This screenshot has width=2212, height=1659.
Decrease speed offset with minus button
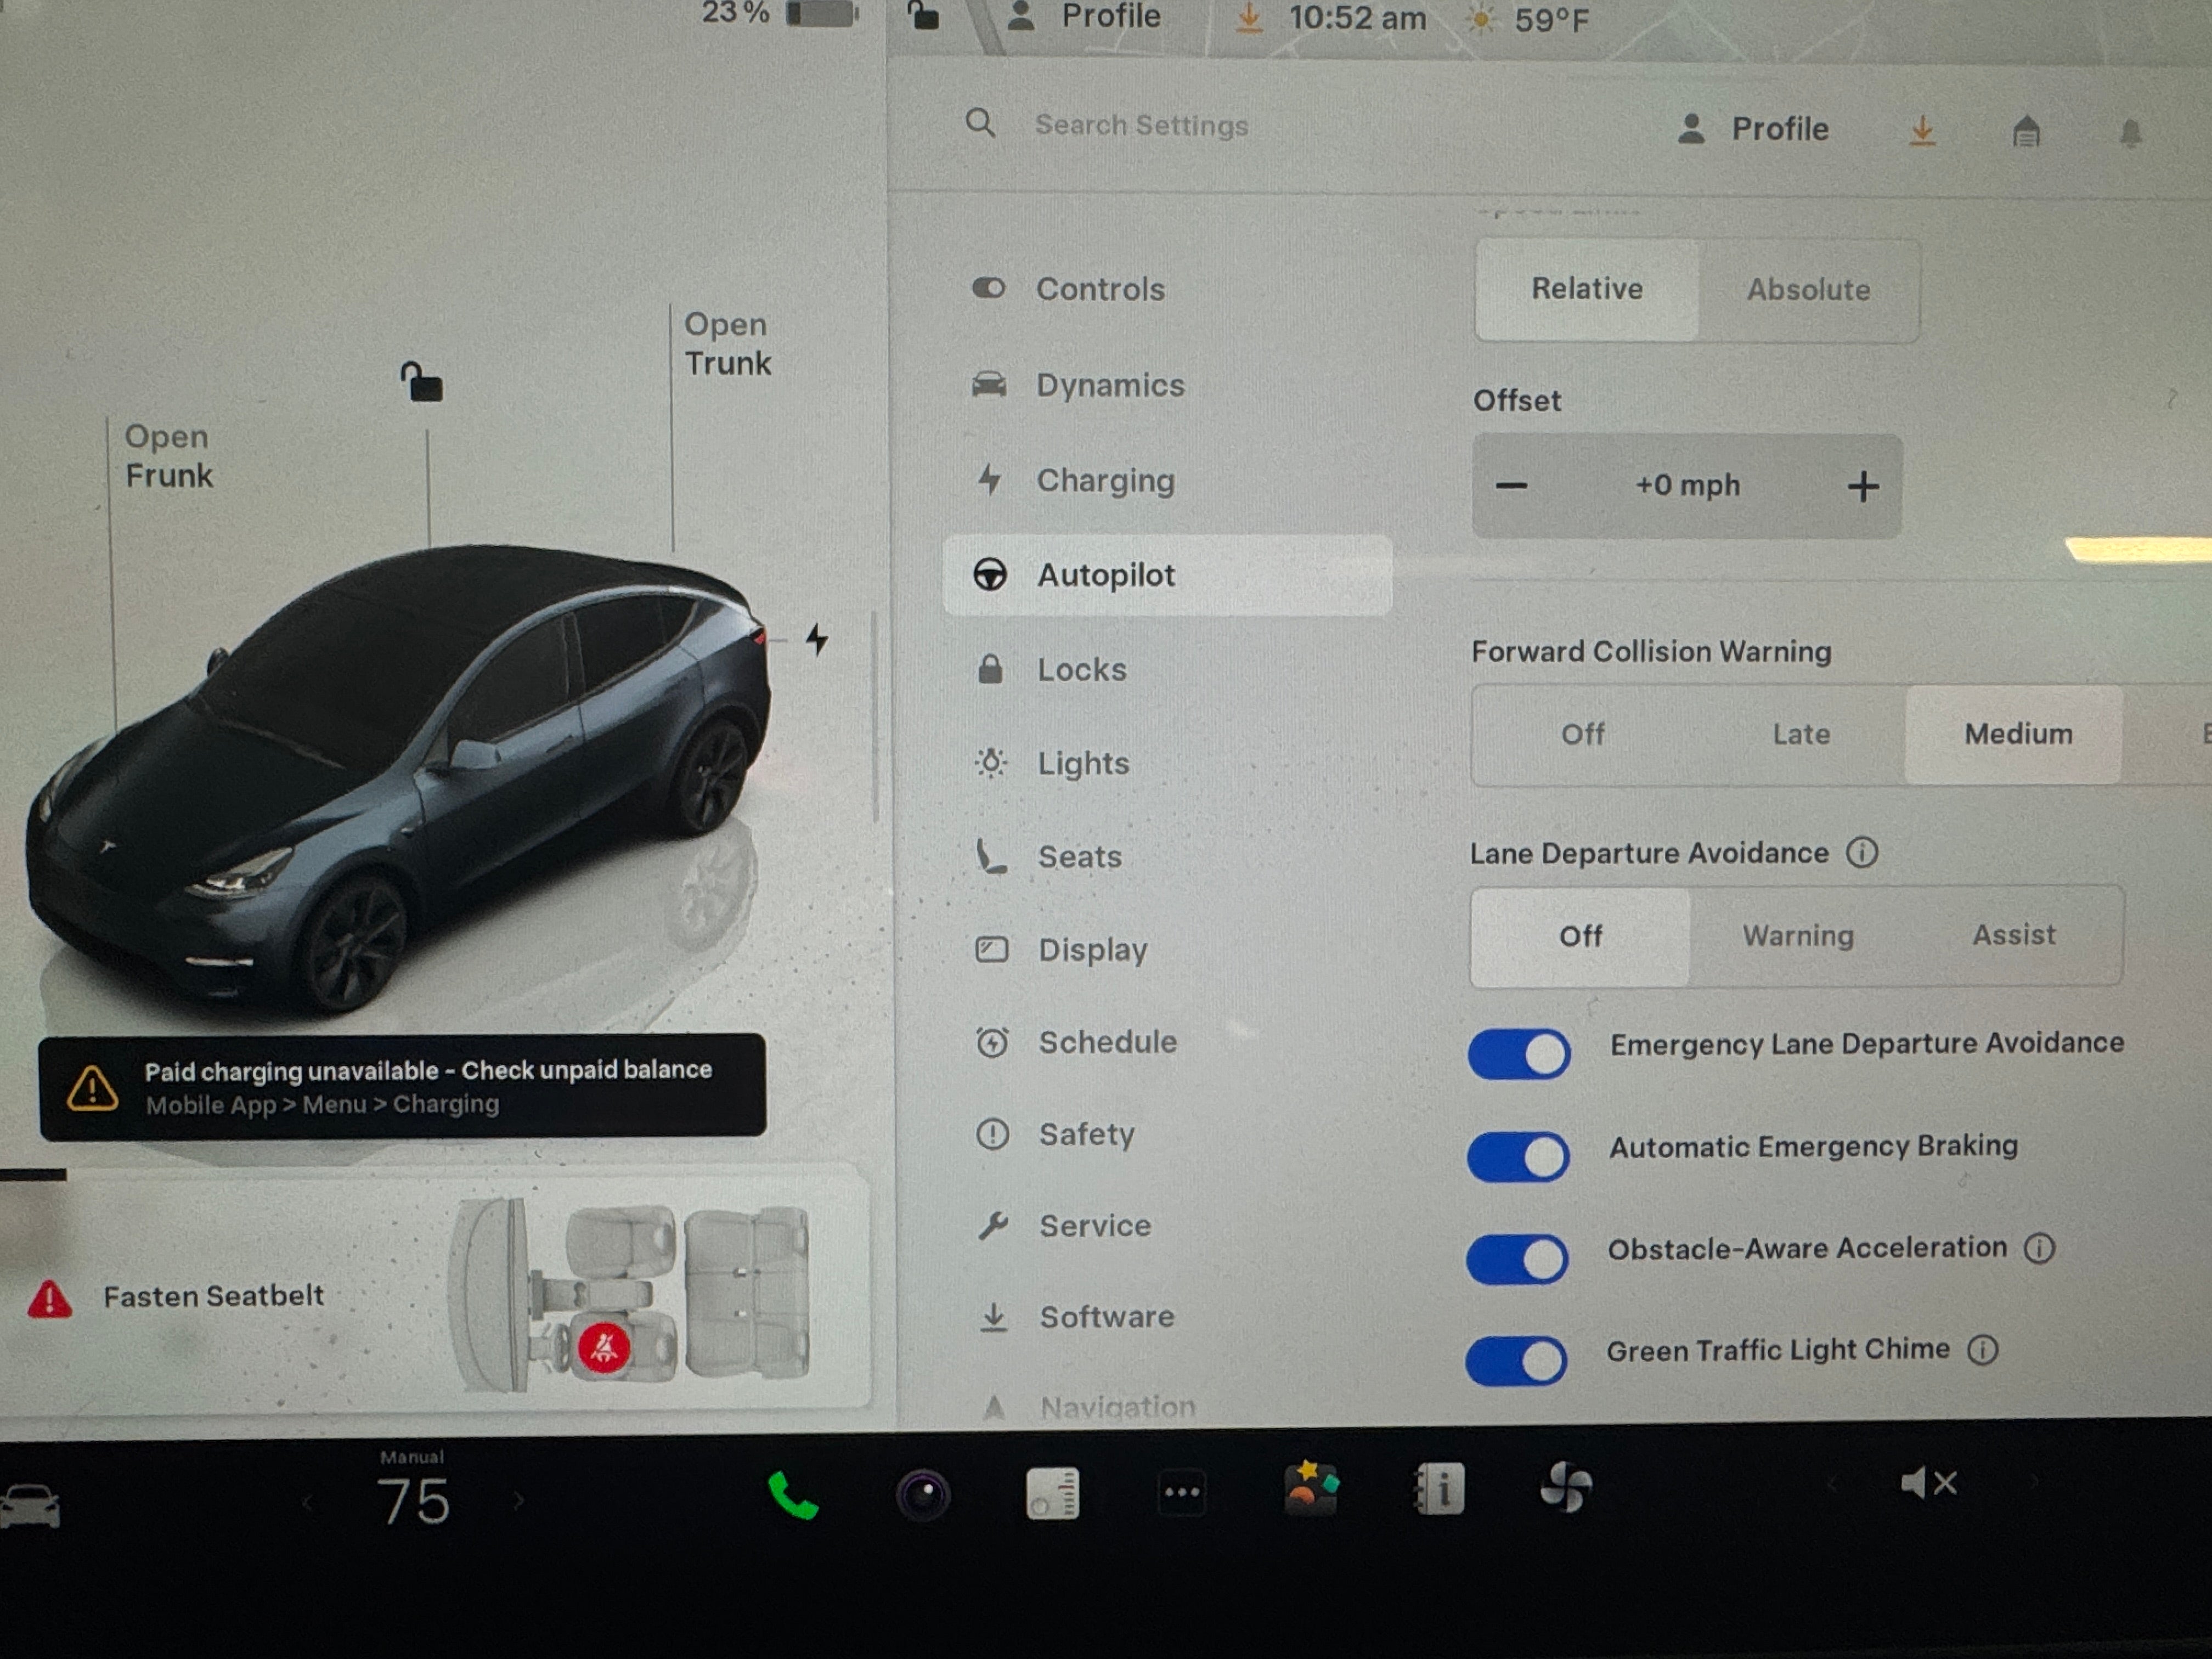[x=1511, y=487]
